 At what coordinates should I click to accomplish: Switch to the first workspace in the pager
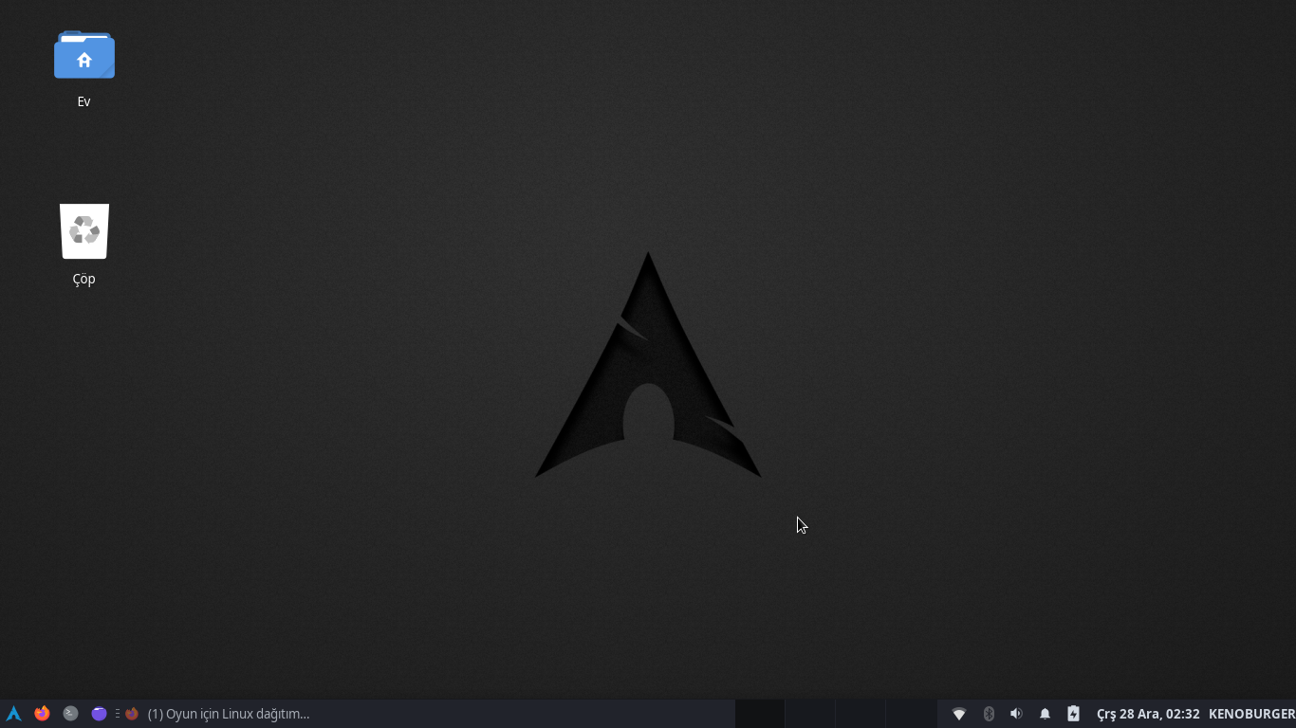[x=760, y=714]
